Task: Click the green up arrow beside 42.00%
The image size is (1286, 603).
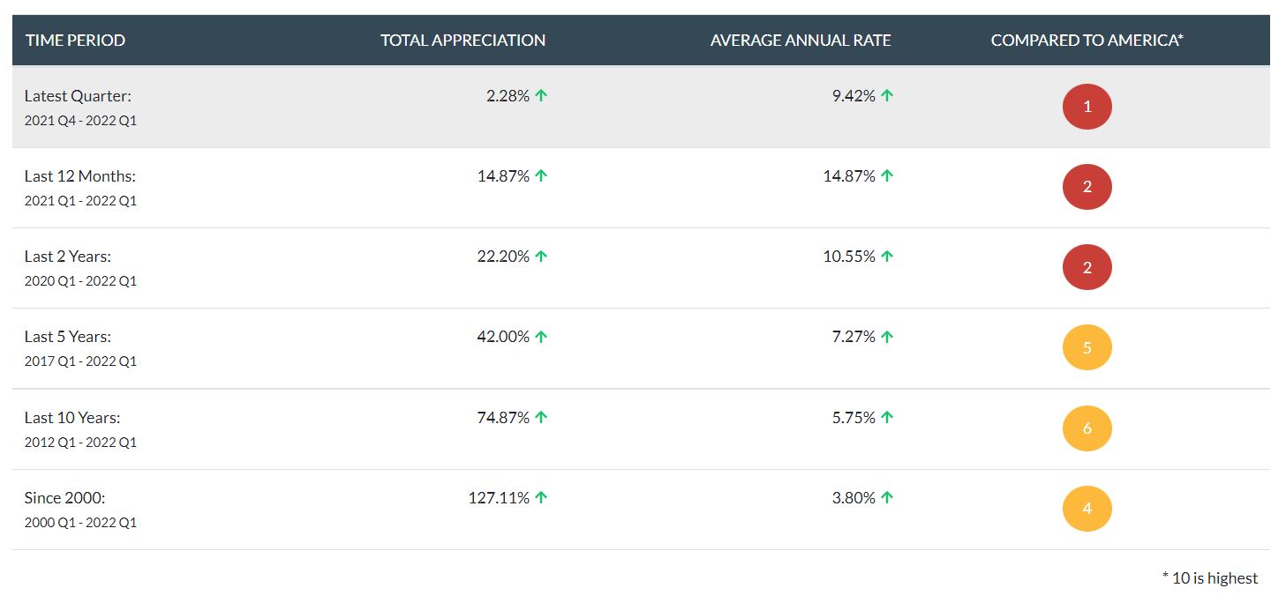Action: pos(541,337)
